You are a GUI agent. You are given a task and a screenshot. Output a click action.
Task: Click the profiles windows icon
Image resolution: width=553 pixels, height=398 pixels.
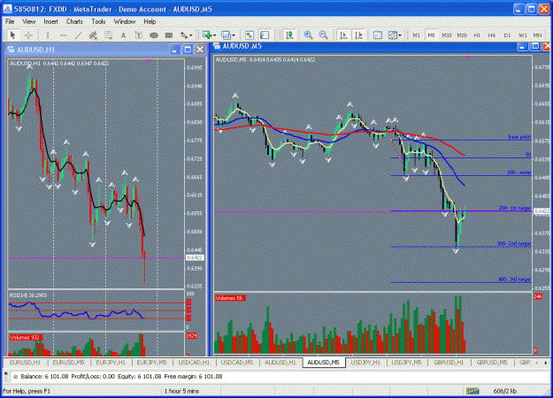tap(226, 35)
